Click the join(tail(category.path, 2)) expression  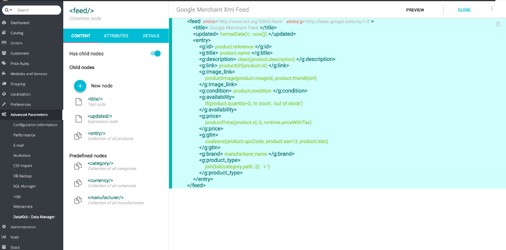click(x=237, y=166)
